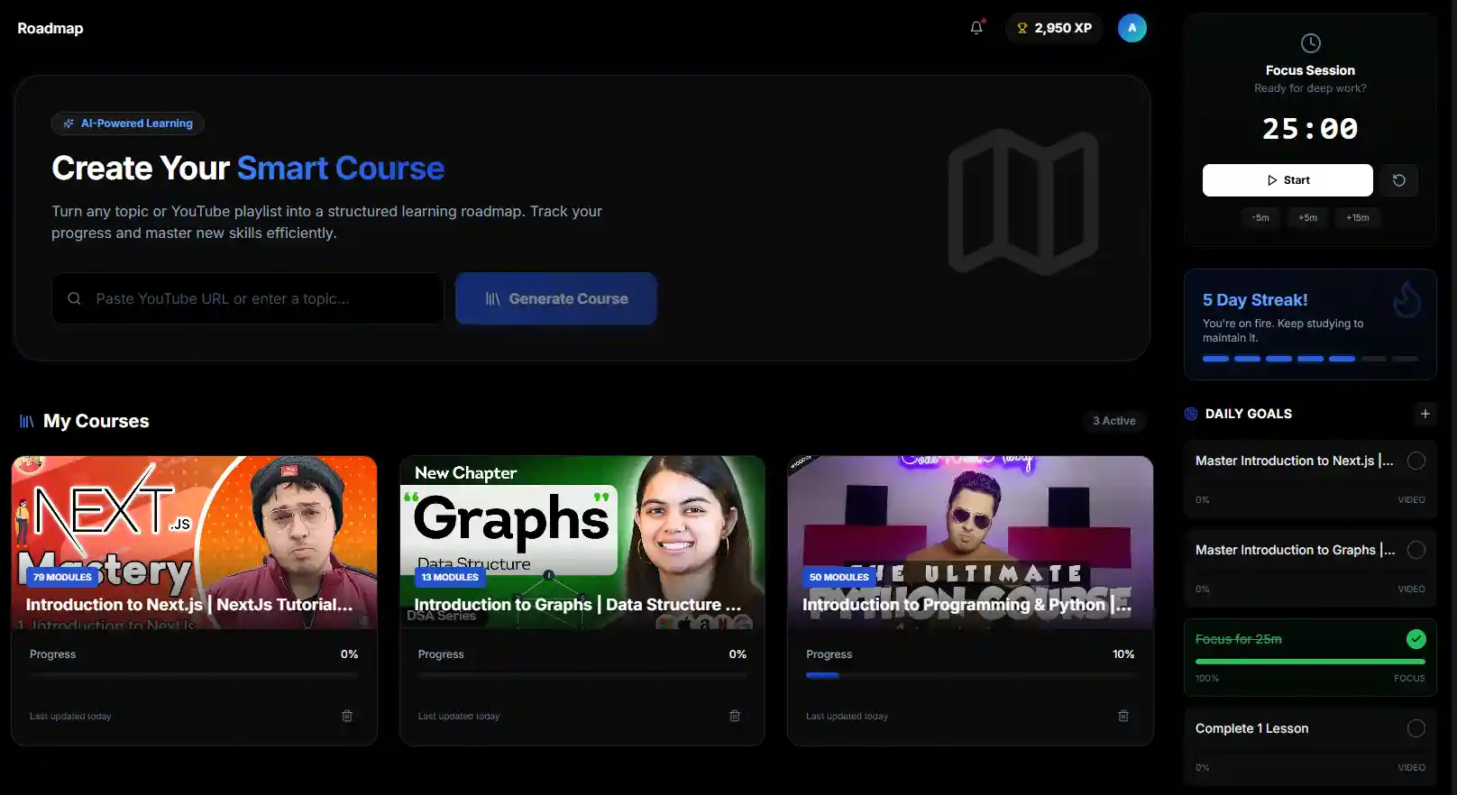Open the Next.js course thumbnail

click(x=195, y=543)
